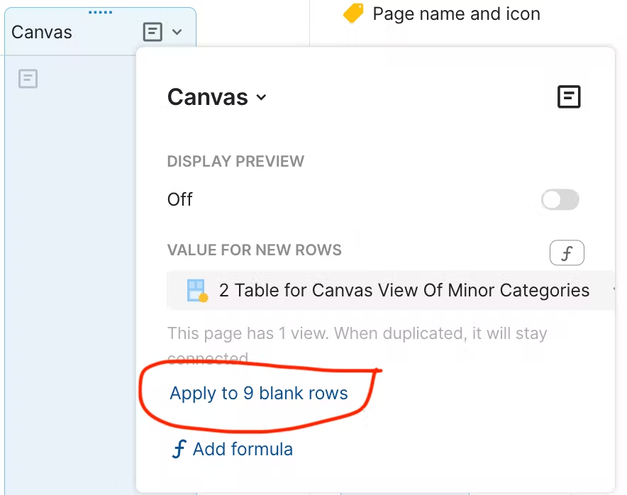Click the canvas type icon in popup corner

569,97
